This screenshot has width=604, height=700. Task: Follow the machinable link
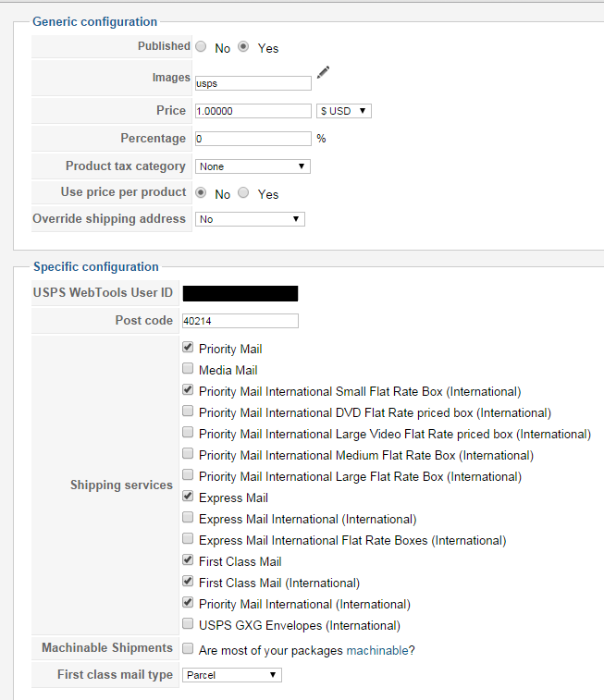(x=377, y=650)
